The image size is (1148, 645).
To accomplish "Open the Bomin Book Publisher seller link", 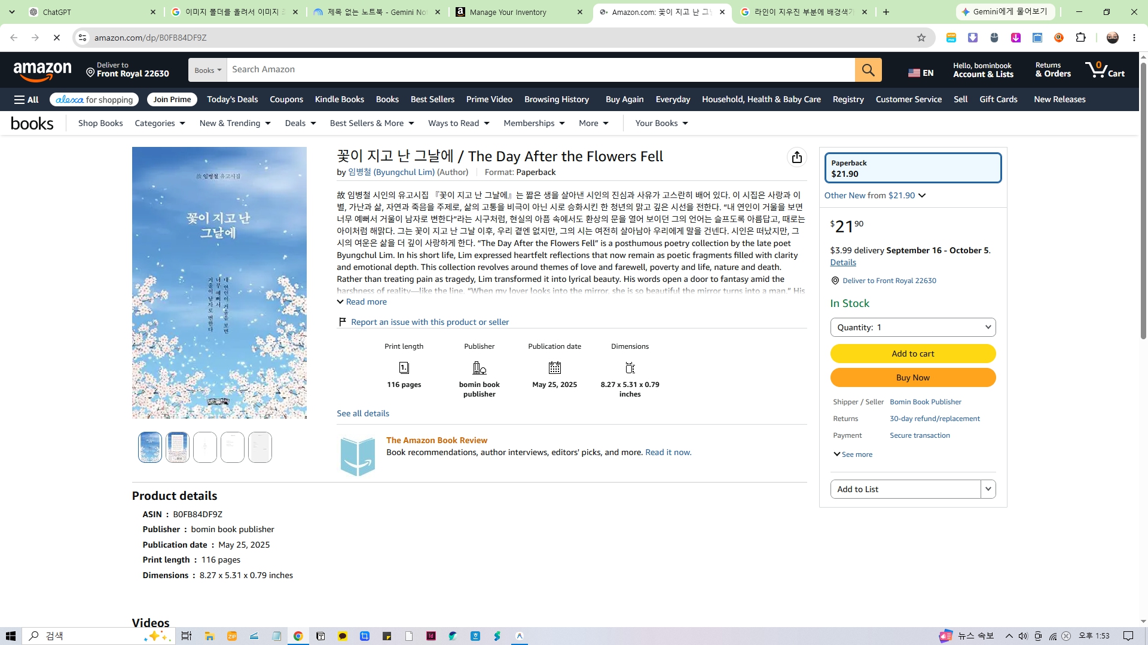I will [x=926, y=402].
